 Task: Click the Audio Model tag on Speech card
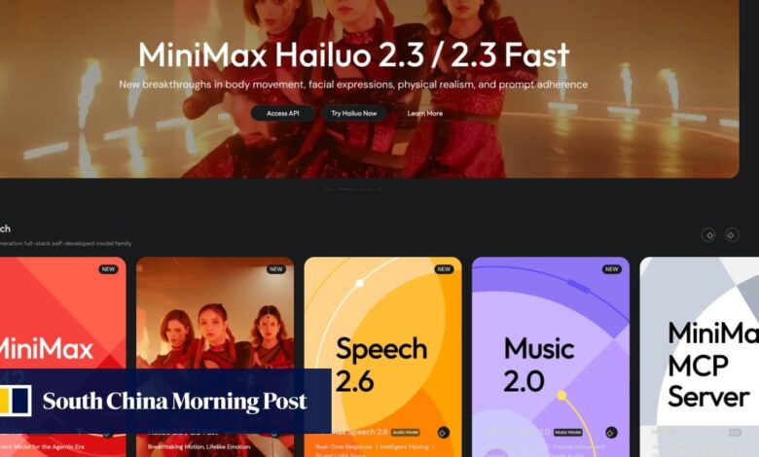406,433
